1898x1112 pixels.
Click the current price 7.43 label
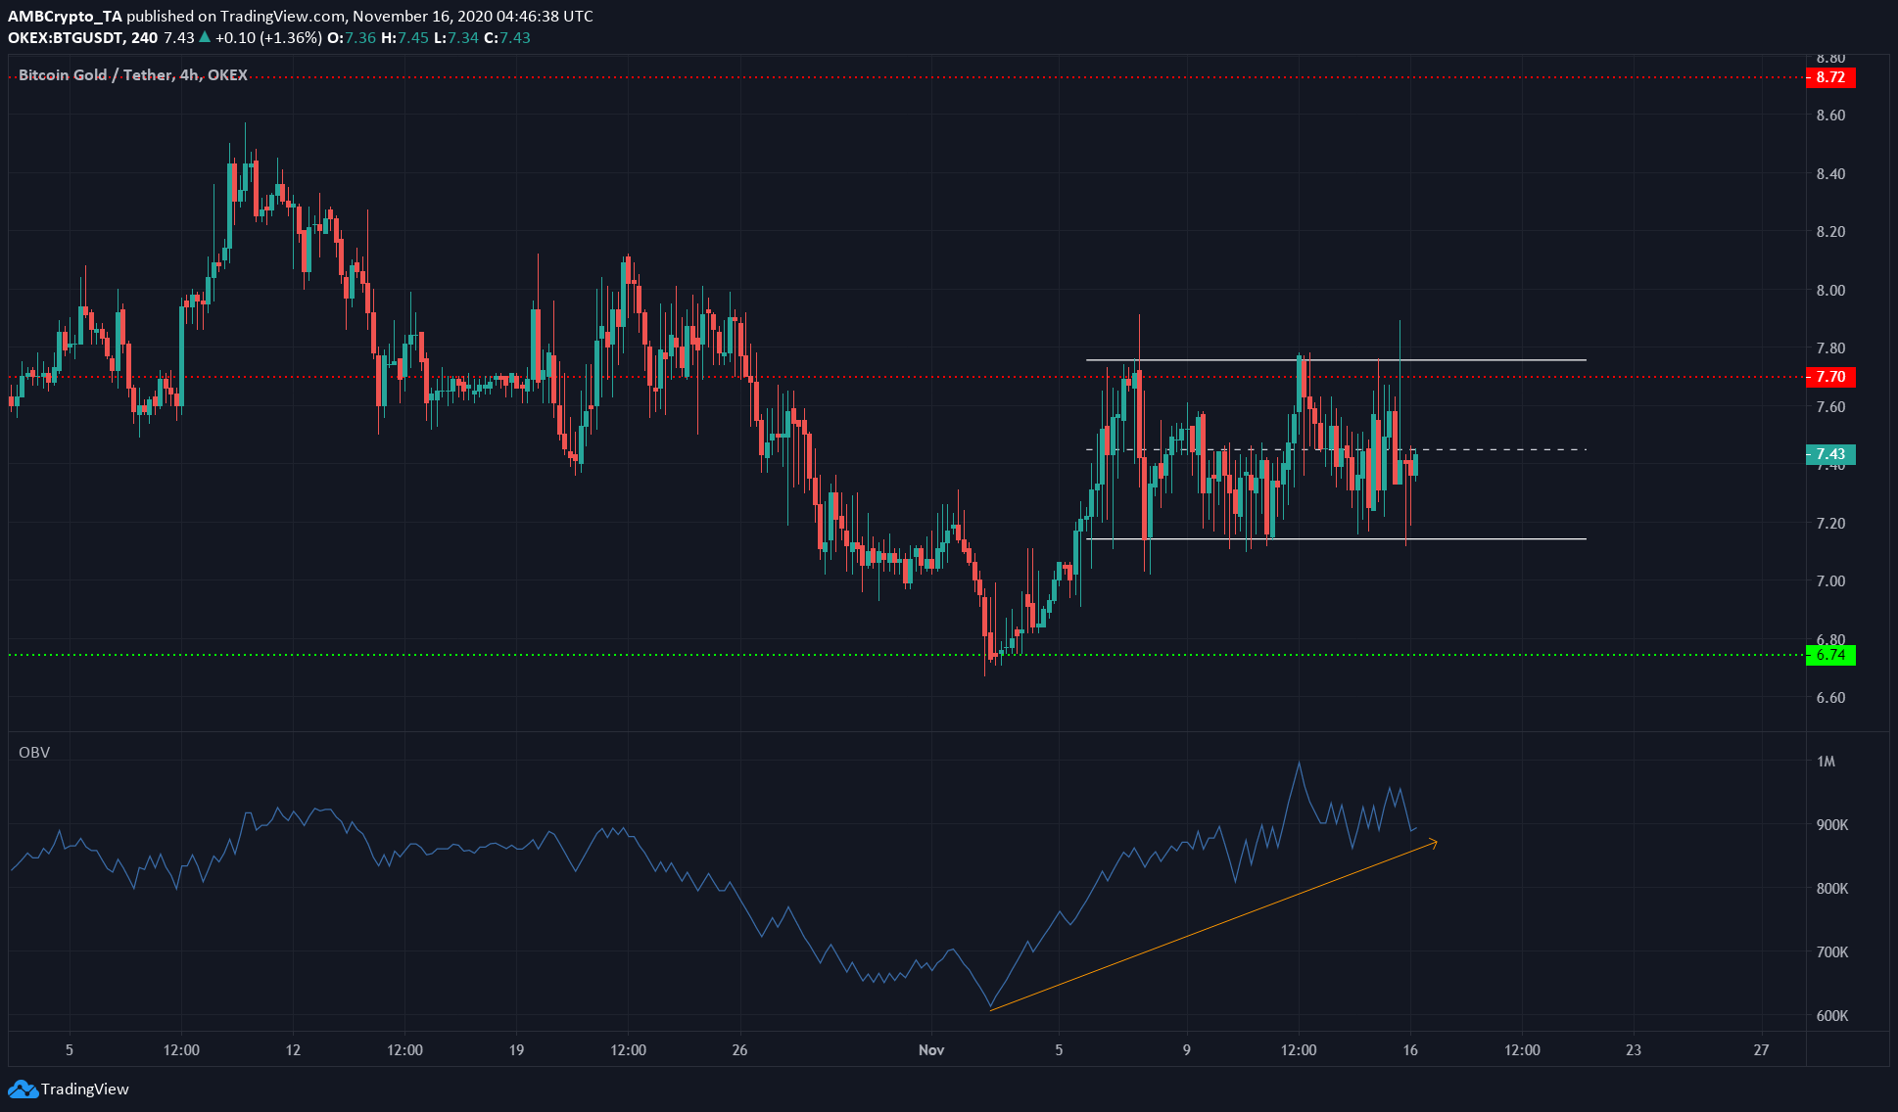click(x=1830, y=454)
